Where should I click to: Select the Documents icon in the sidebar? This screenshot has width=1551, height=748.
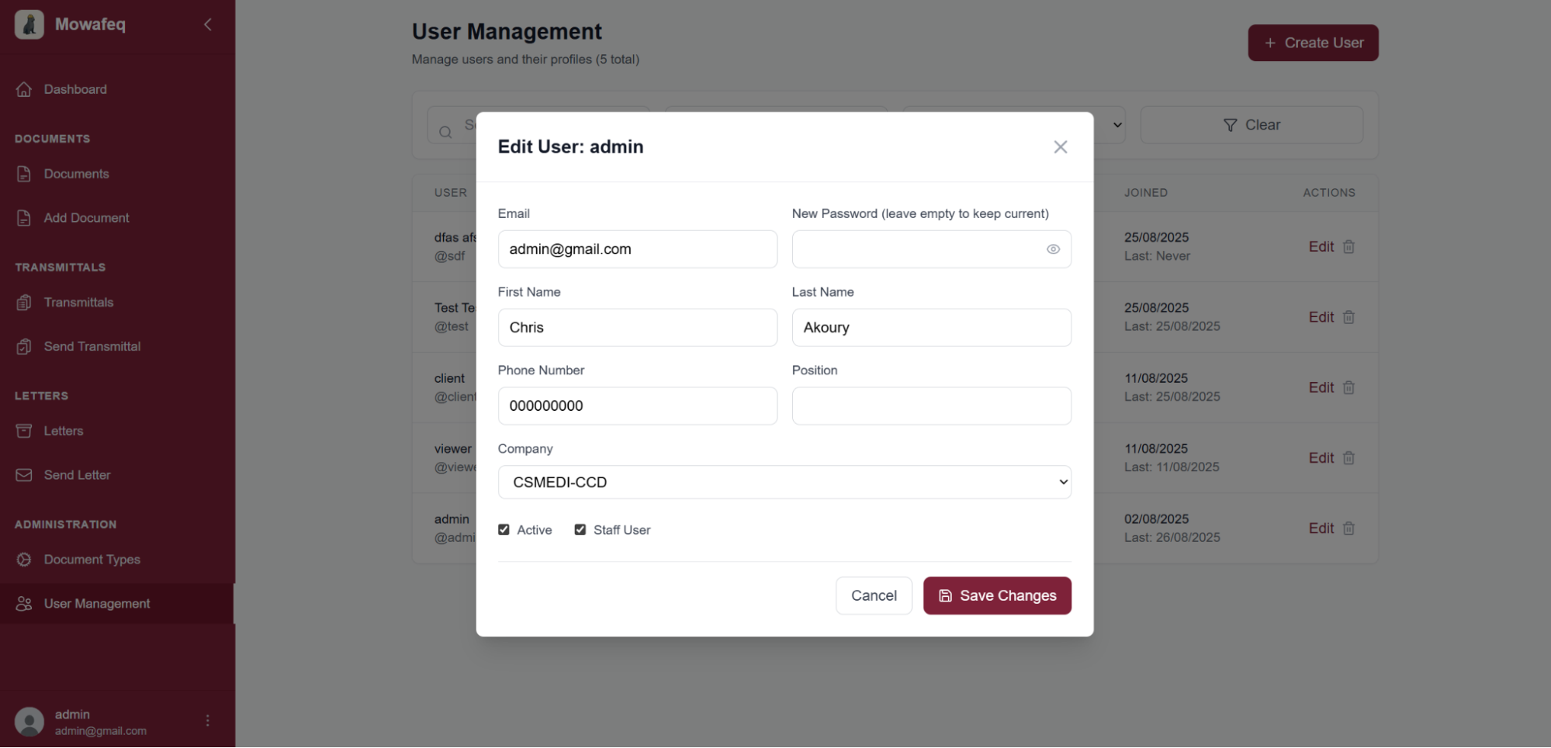[24, 174]
